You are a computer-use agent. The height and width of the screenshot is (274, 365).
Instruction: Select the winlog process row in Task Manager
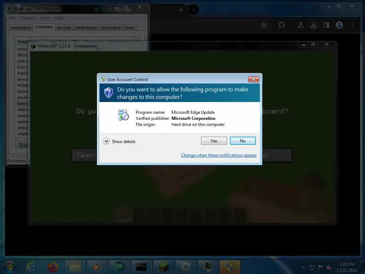(x=22, y=128)
